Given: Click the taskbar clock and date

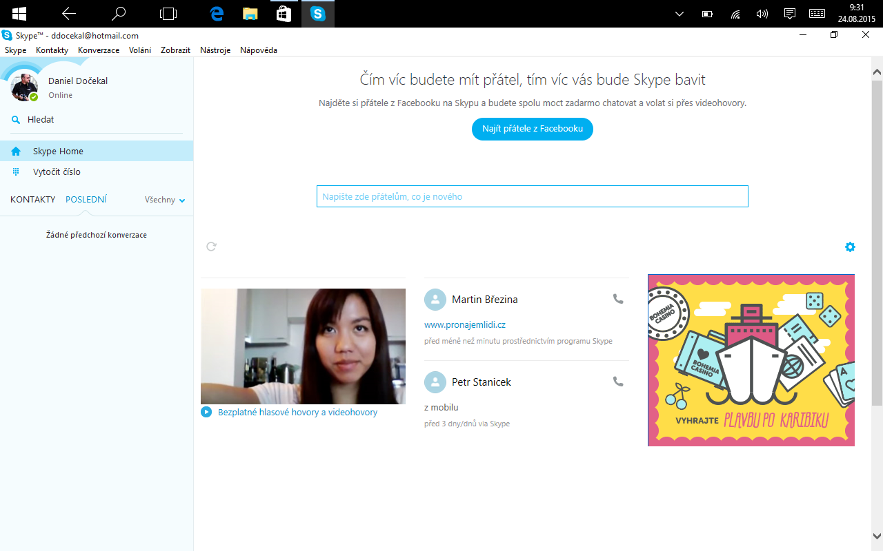Looking at the screenshot, I should click(x=857, y=14).
